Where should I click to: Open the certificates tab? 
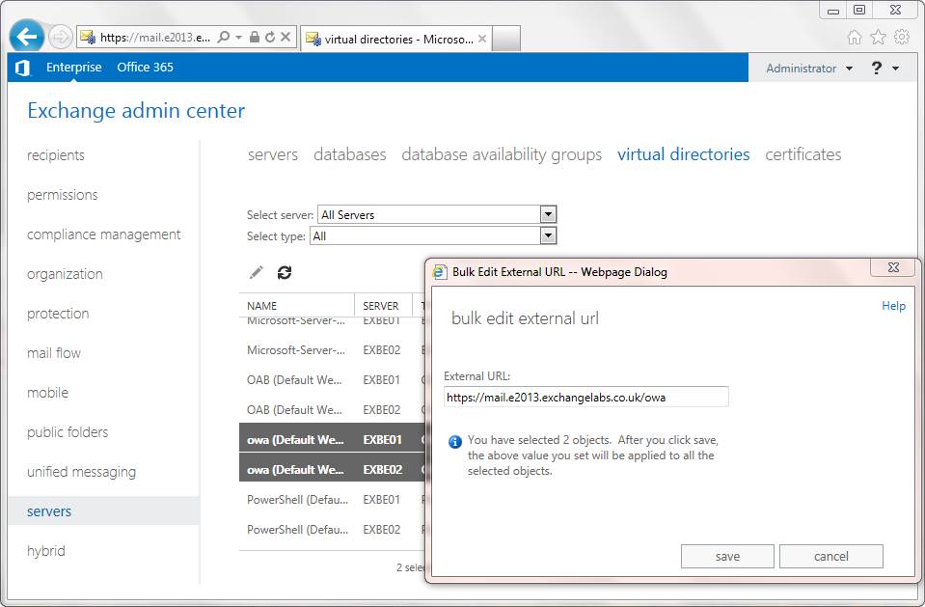coord(803,154)
